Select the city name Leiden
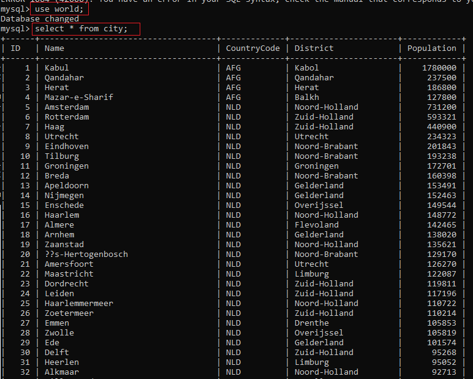This screenshot has width=473, height=379. [59, 294]
